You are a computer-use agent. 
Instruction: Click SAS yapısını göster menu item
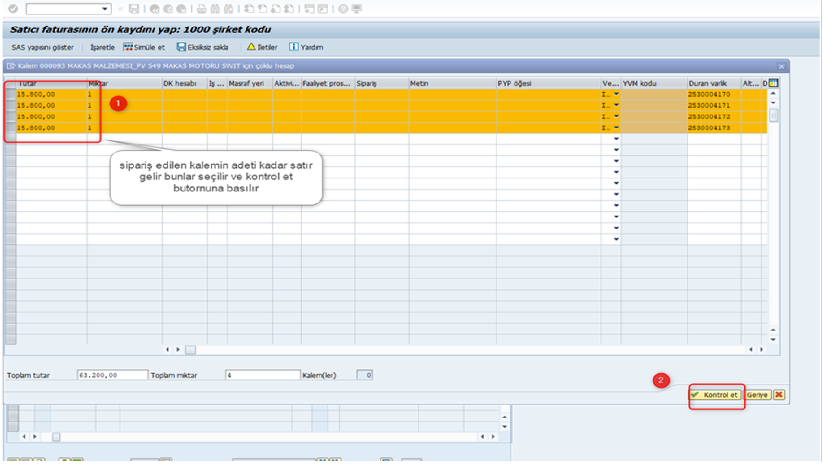pos(42,47)
